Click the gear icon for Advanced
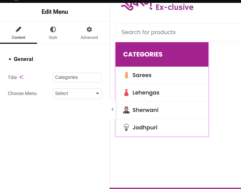The height and width of the screenshot is (189, 241). pyautogui.click(x=89, y=29)
